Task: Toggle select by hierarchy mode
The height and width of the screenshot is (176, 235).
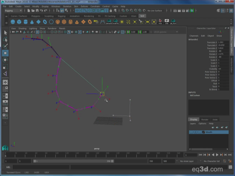Action: 58,11
